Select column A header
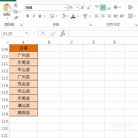This screenshot has height=138, width=138. pos(23,42)
